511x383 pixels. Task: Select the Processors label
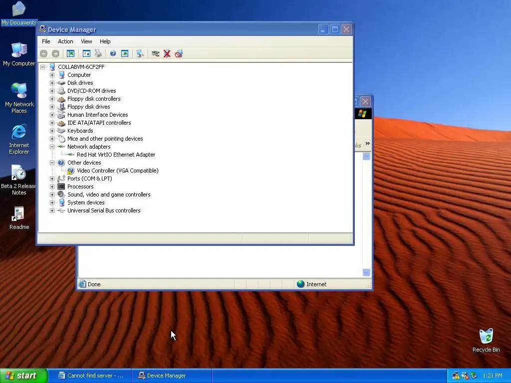point(80,187)
